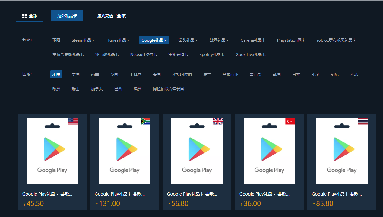The height and width of the screenshot is (217, 383).
Task: Filter by Steam礼品卡 category
Action: [84, 40]
